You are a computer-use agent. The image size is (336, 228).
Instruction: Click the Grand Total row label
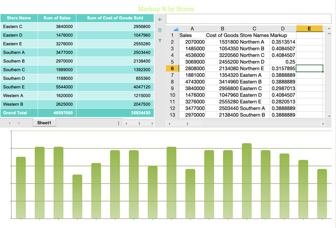15,113
